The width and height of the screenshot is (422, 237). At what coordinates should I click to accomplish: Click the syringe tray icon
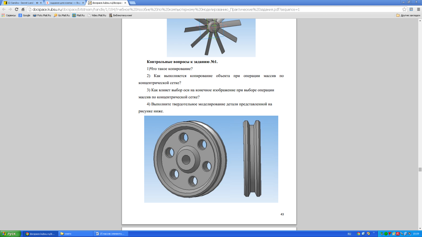(x=402, y=234)
